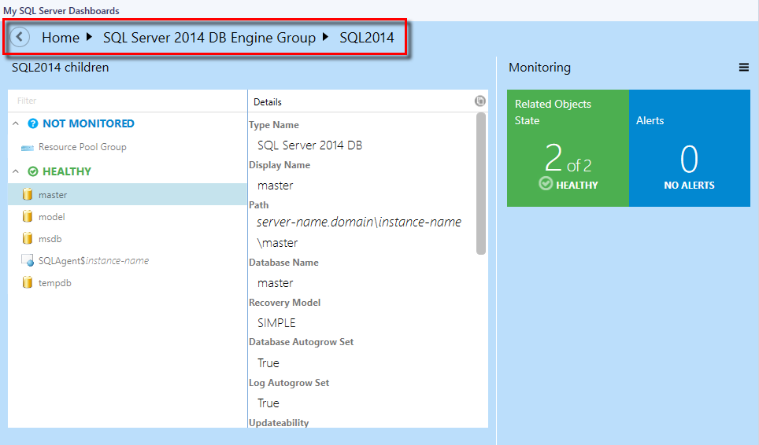Click the SQL2014 children heading
The image size is (759, 445).
click(x=60, y=67)
